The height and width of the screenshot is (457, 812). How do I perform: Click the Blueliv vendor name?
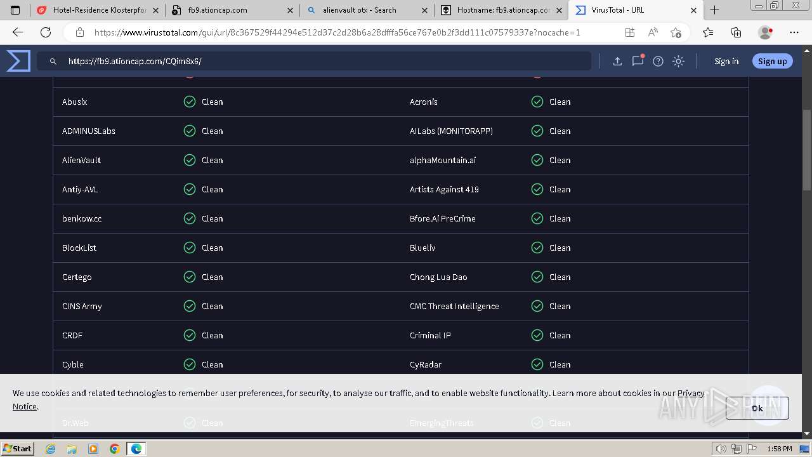(x=422, y=248)
